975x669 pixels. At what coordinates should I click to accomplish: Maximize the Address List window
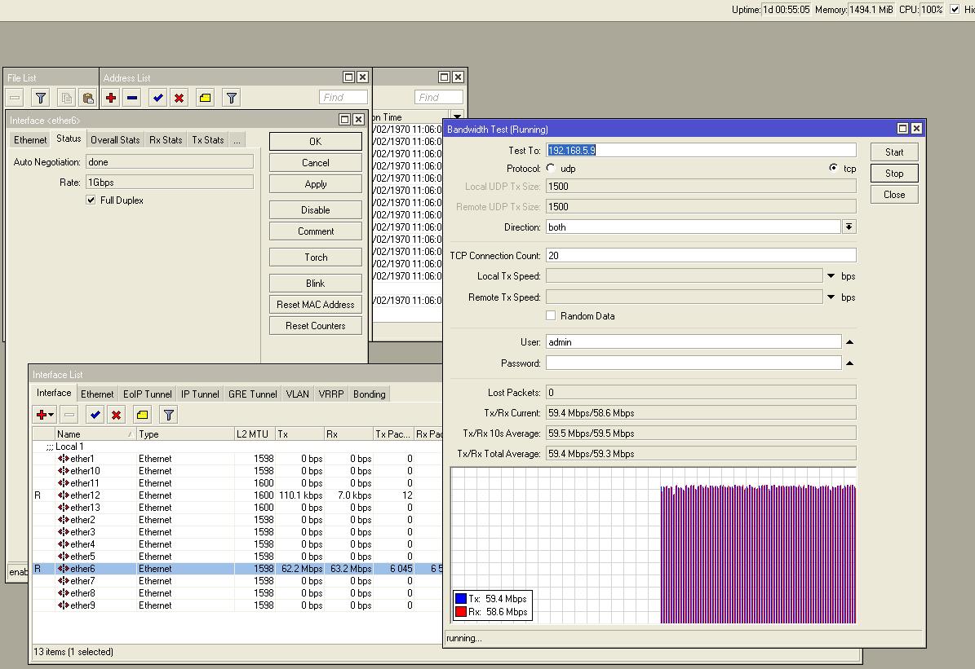349,77
